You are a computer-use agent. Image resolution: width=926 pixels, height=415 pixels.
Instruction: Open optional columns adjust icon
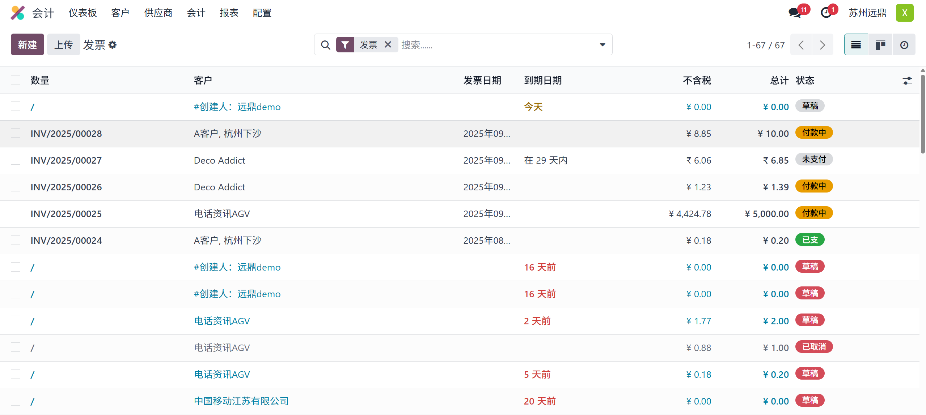point(907,81)
